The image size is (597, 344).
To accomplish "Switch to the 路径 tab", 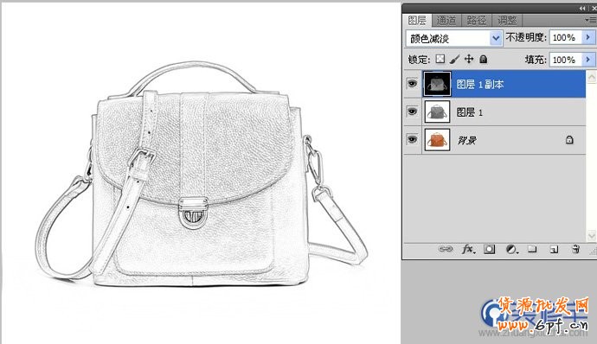I will pyautogui.click(x=477, y=20).
